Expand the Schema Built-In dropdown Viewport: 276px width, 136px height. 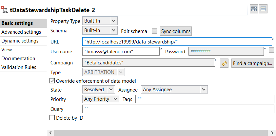tap(99, 30)
